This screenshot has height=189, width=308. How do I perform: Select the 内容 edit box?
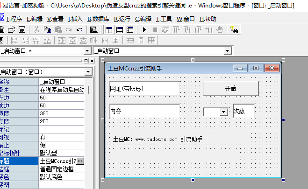(144, 111)
